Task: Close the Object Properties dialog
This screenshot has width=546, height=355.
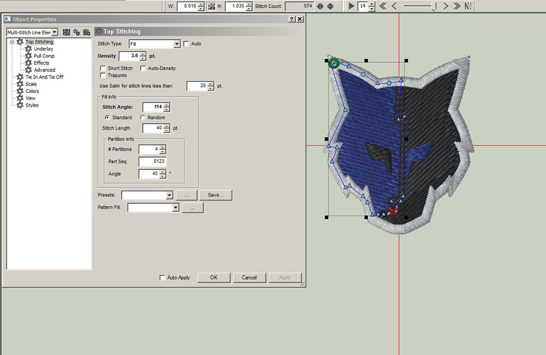Action: tap(300, 19)
